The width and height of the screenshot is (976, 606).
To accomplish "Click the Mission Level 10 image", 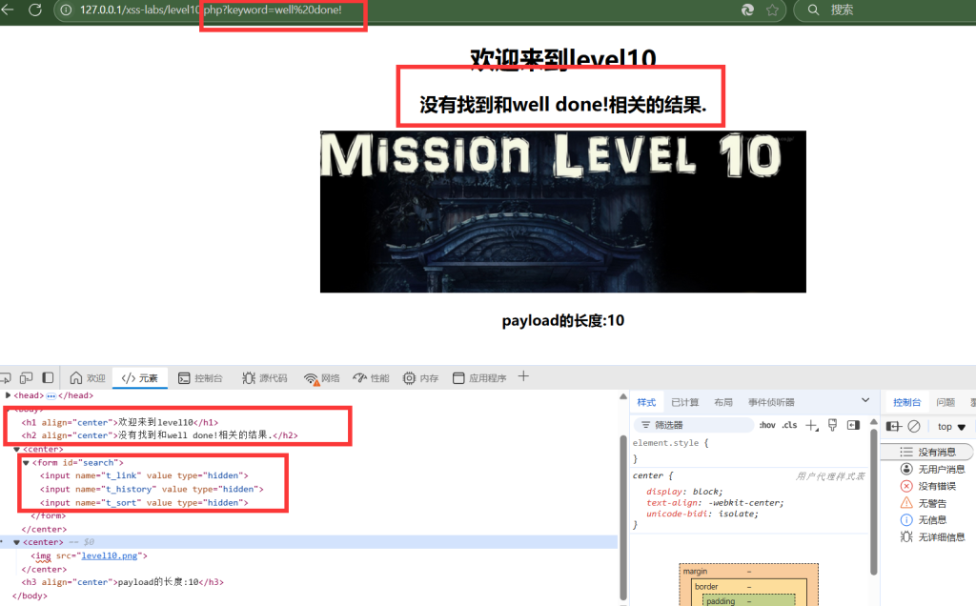I will point(562,212).
